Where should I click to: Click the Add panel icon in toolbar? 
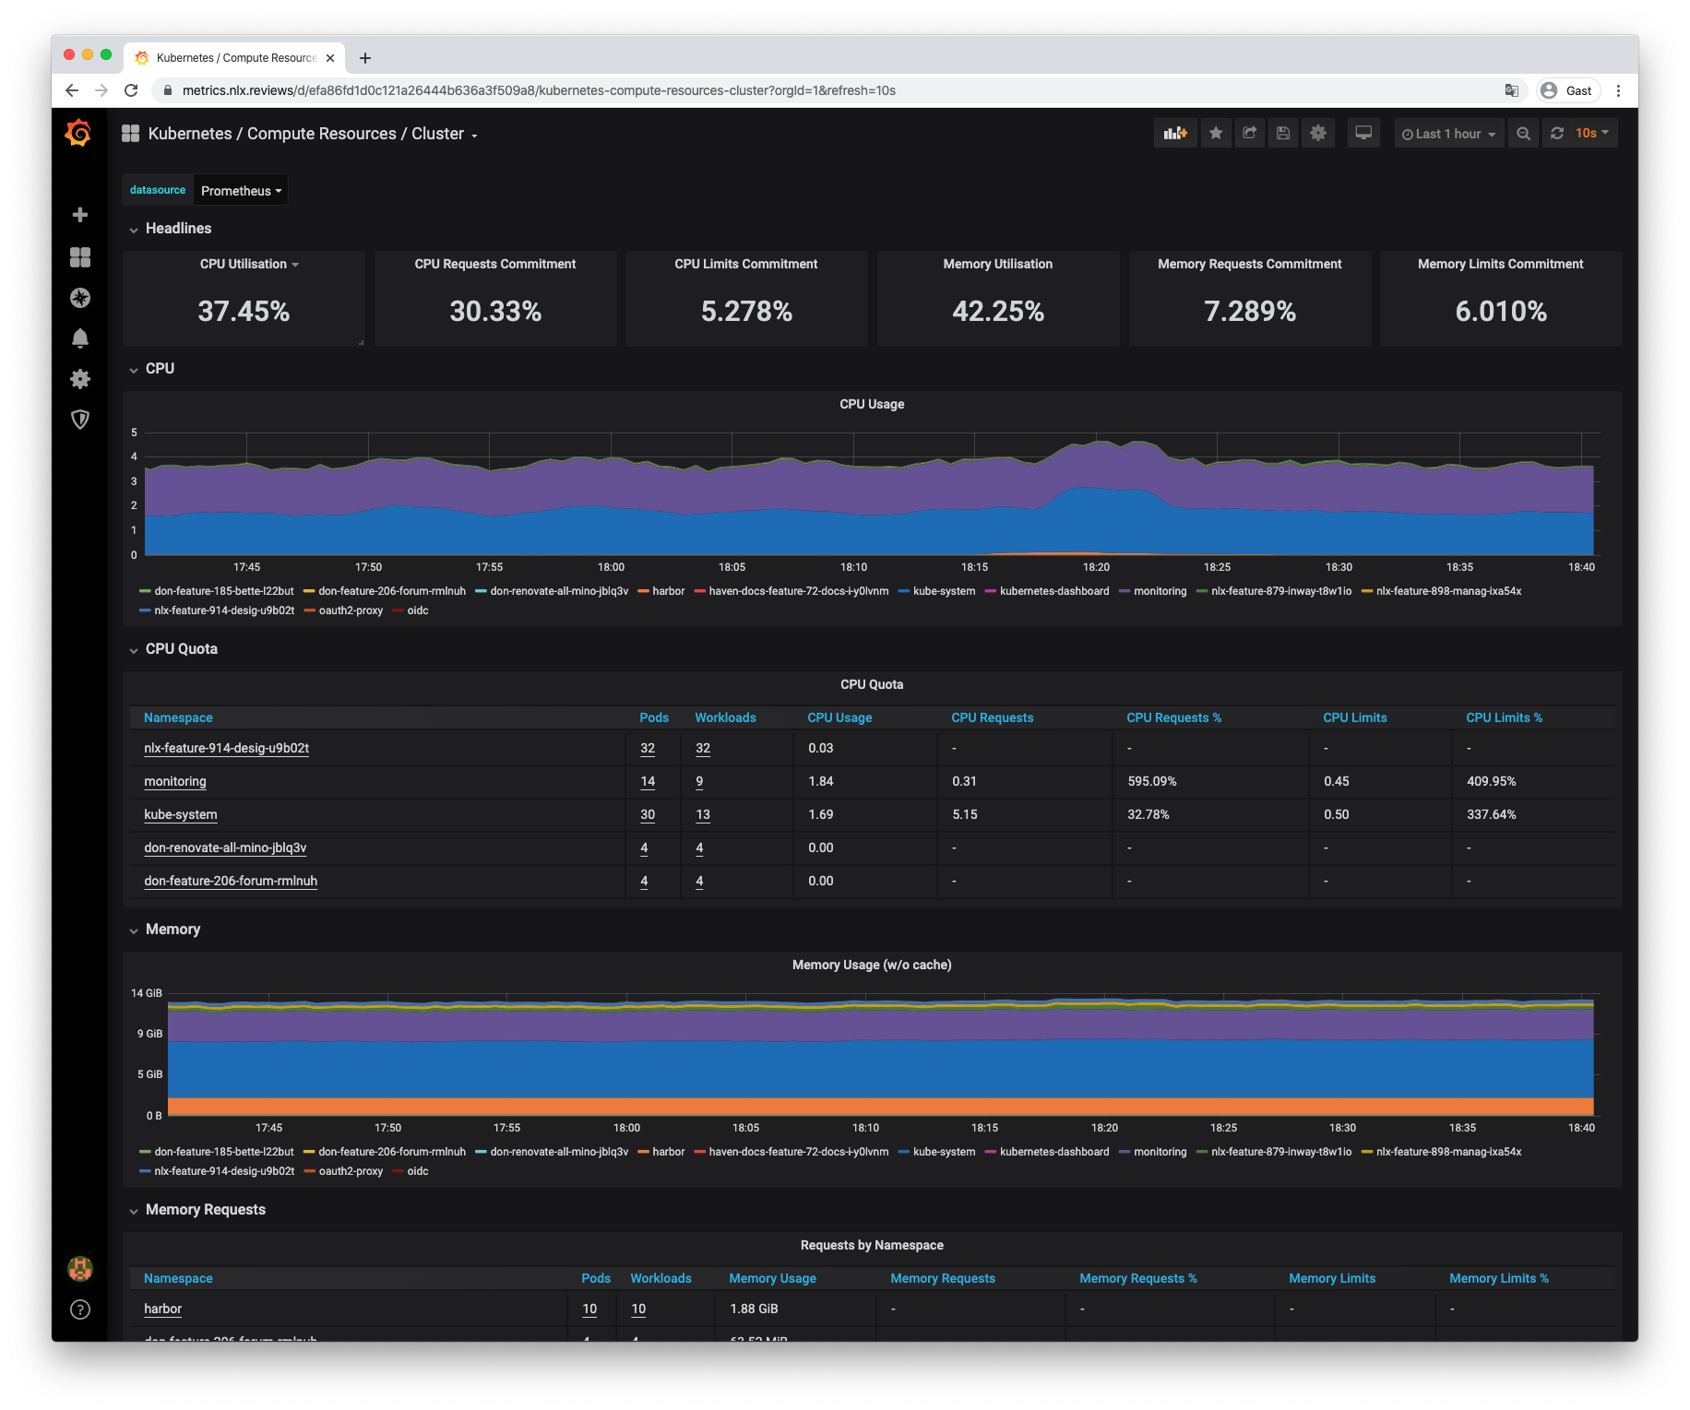pos(1174,134)
